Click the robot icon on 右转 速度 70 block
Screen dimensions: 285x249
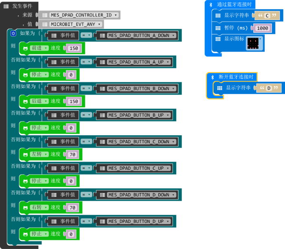pos(25,208)
